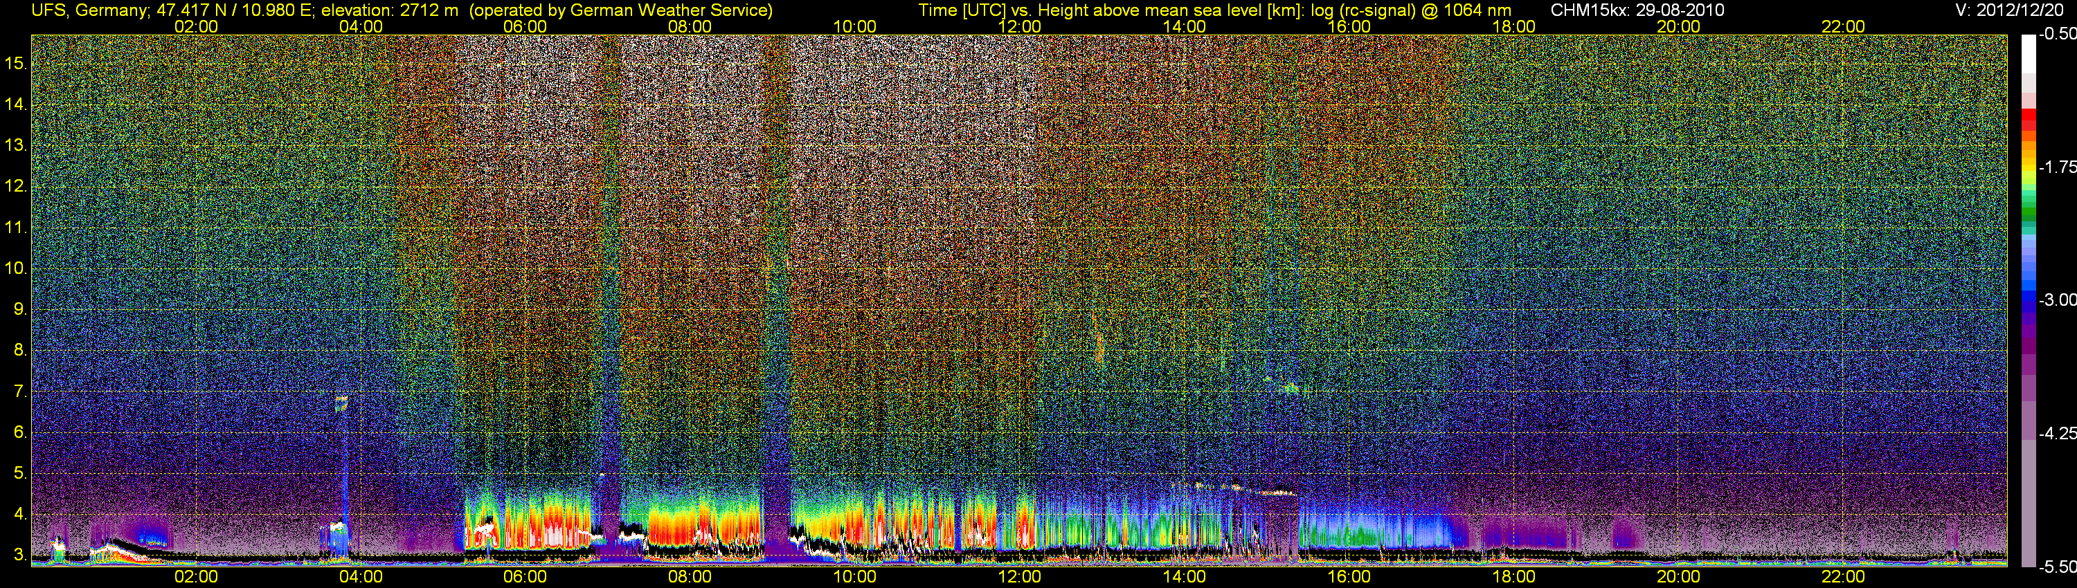Click the 'elevation: 2712 m' text
The image size is (2077, 588).
tap(389, 10)
